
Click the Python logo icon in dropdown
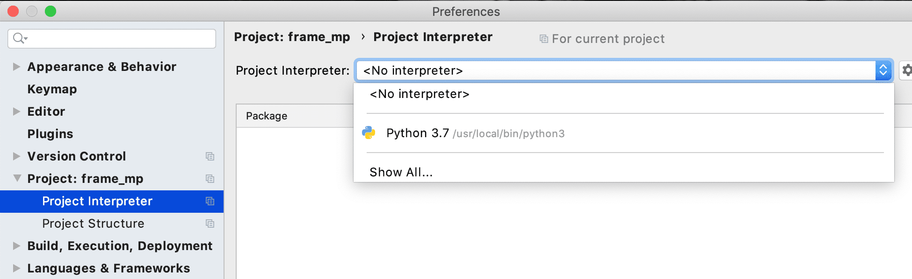(x=369, y=133)
